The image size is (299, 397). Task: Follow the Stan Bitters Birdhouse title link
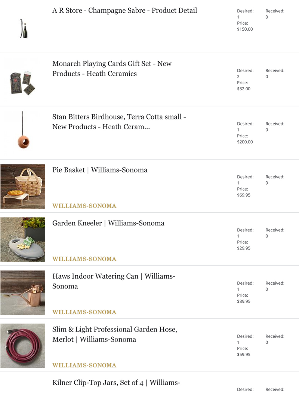[119, 122]
